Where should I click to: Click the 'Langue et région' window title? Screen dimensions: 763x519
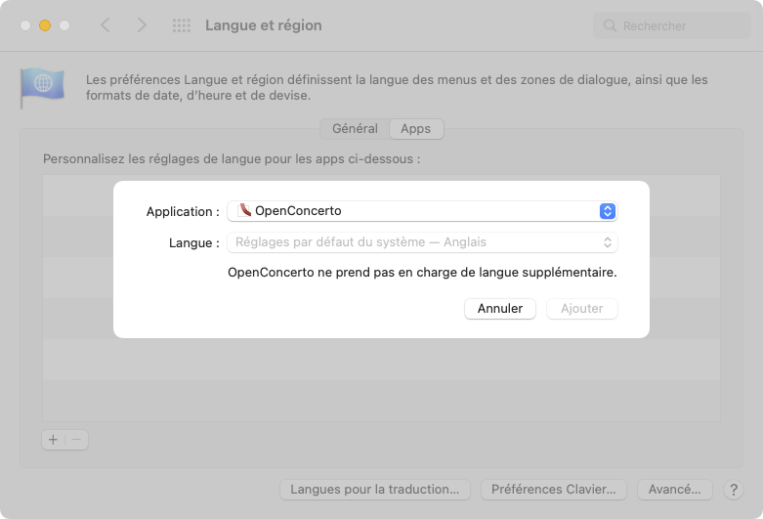click(264, 25)
